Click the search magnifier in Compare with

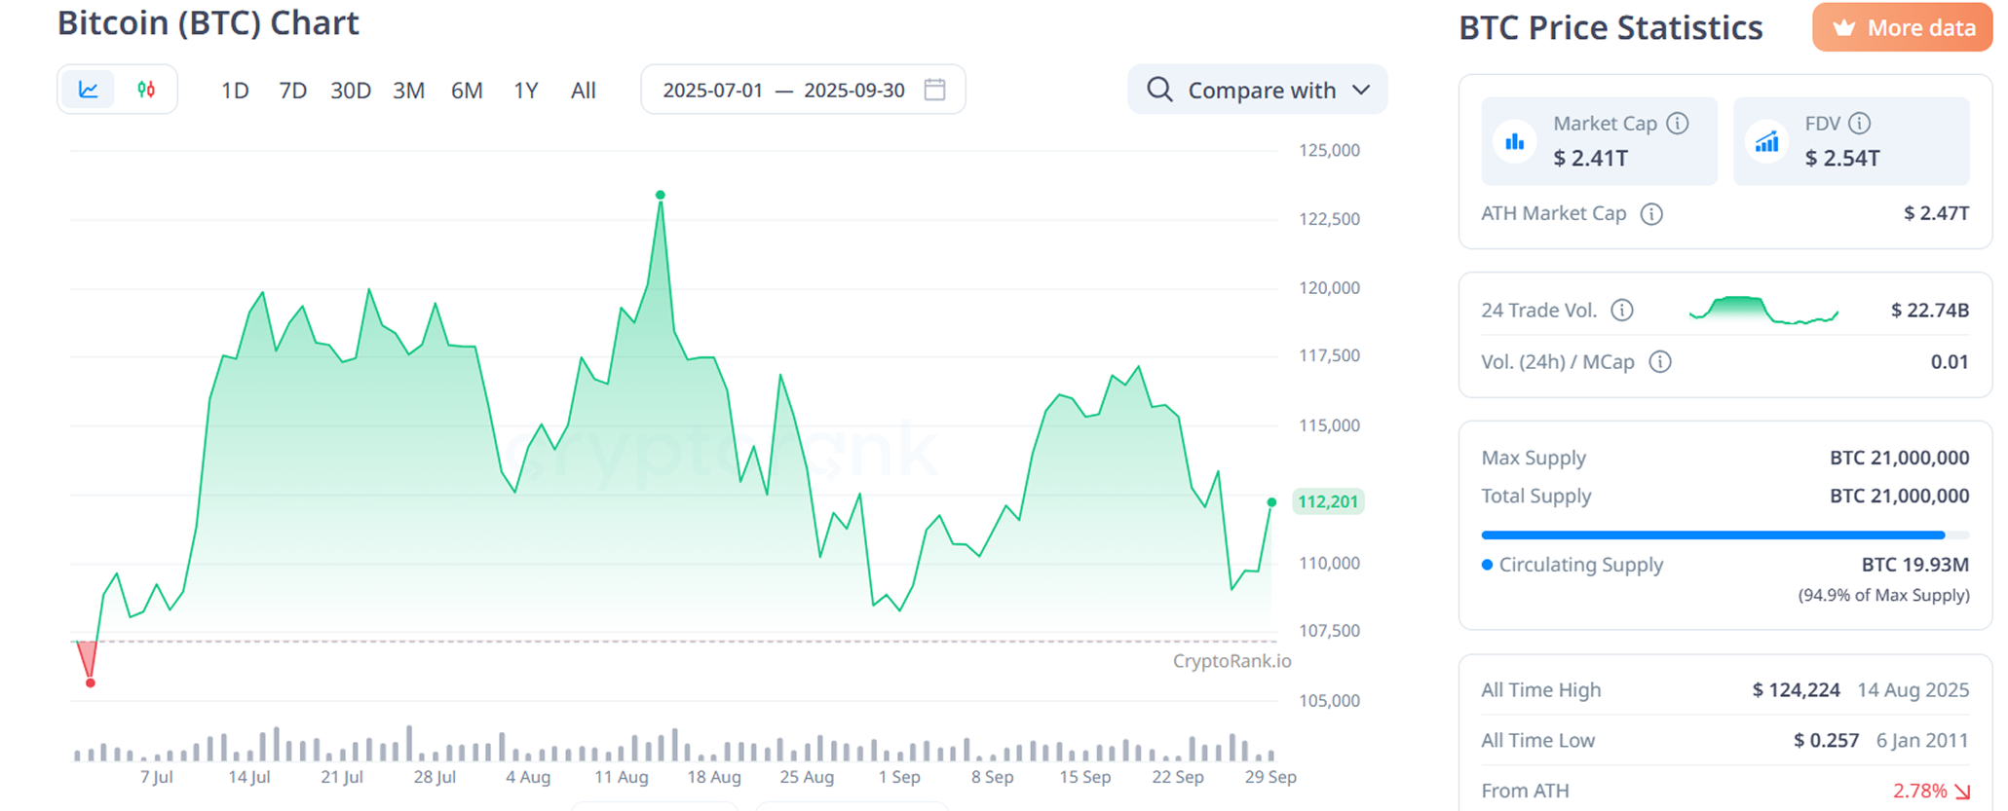point(1159,90)
